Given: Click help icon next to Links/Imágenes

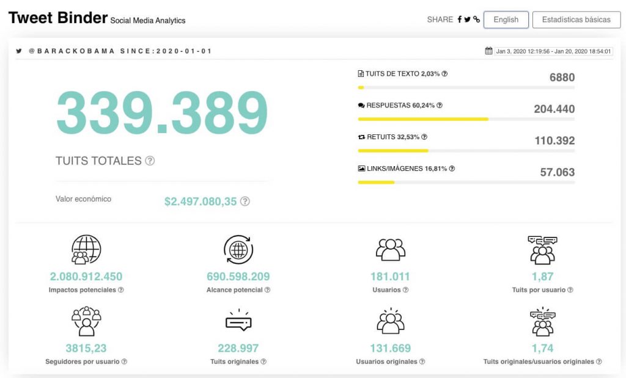Looking at the screenshot, I should pos(452,169).
